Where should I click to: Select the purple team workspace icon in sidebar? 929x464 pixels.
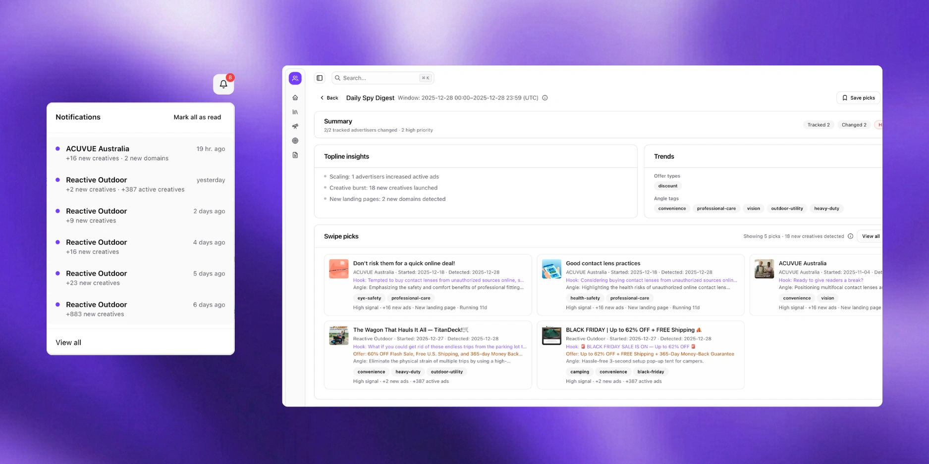(x=295, y=78)
